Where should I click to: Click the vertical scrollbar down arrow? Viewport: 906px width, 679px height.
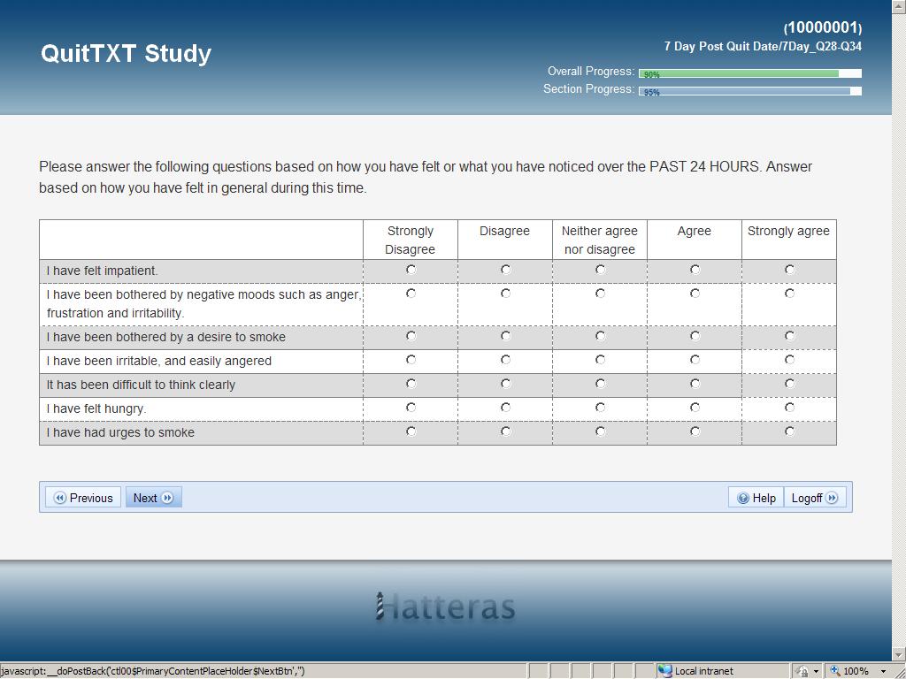pos(899,654)
